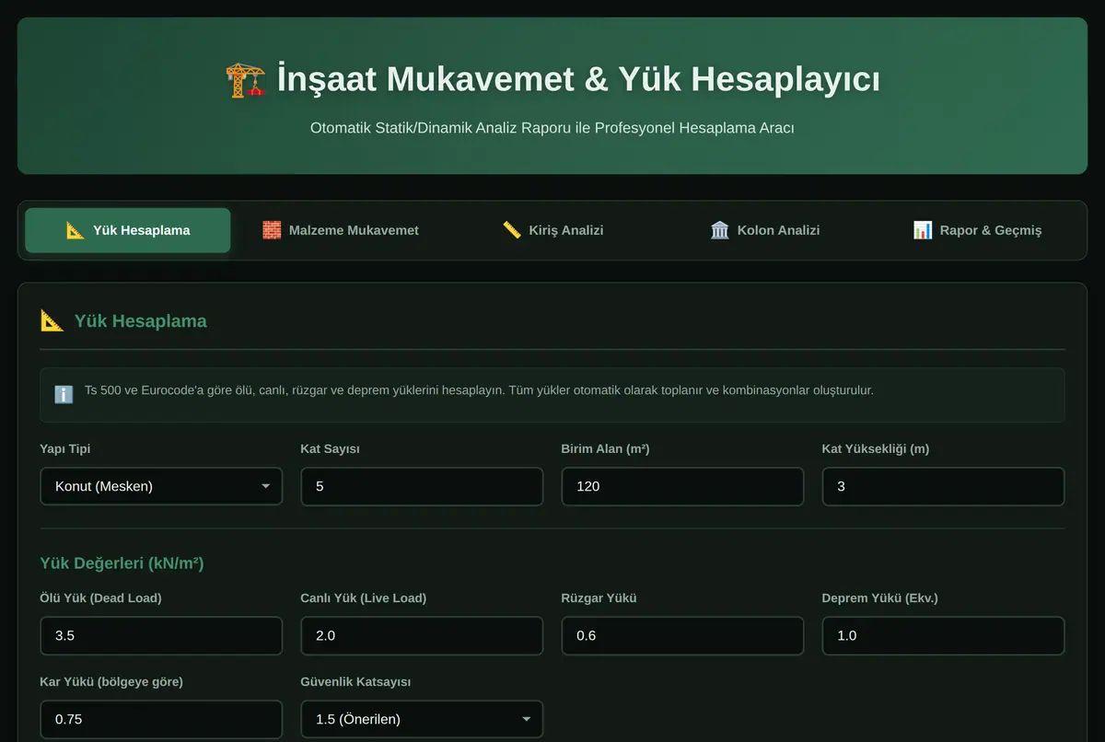The height and width of the screenshot is (742, 1105).
Task: Click the triangle ruler icon beside the section heading
Action: coord(52,320)
